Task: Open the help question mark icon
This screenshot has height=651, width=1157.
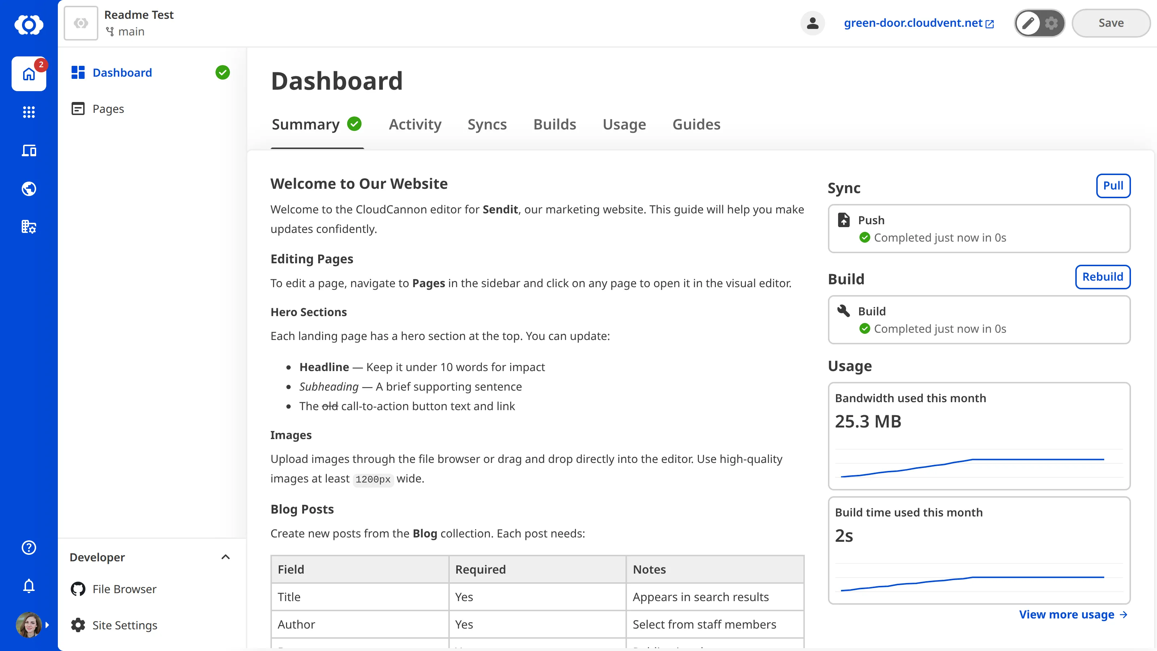Action: pos(29,547)
